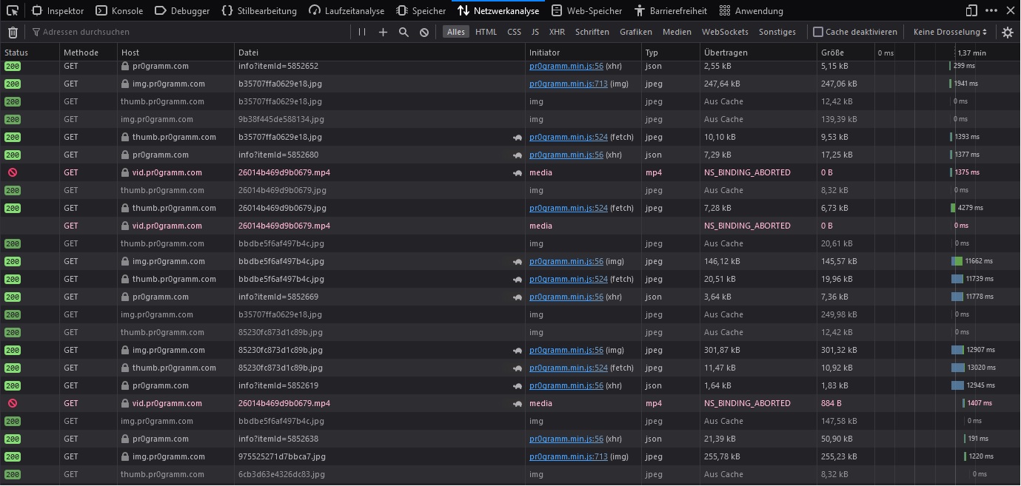Open pr0gramm.min.js:56 link for itemId=5852638
Image resolution: width=1021 pixels, height=486 pixels.
(x=566, y=439)
